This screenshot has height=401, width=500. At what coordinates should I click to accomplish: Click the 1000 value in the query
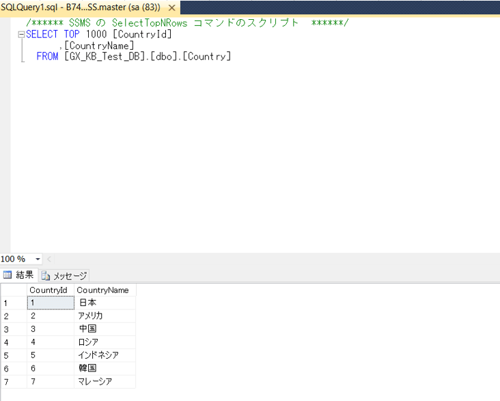click(x=96, y=34)
